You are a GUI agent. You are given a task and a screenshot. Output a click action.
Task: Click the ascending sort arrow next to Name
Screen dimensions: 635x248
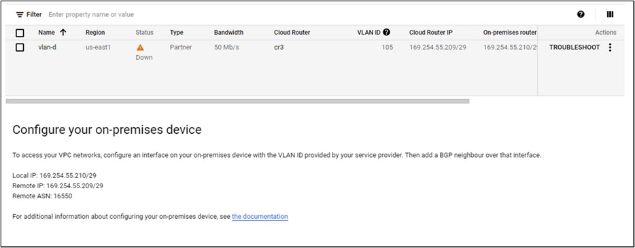[63, 33]
